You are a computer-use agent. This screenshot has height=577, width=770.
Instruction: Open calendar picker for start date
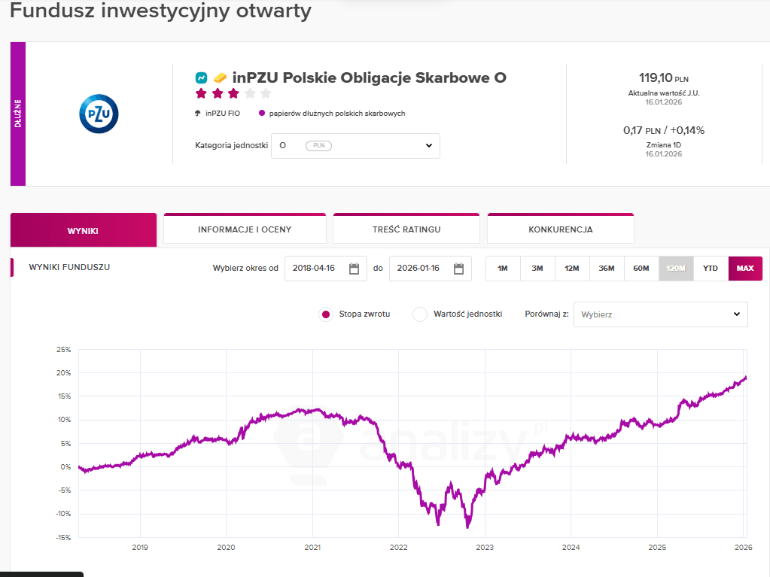click(354, 269)
